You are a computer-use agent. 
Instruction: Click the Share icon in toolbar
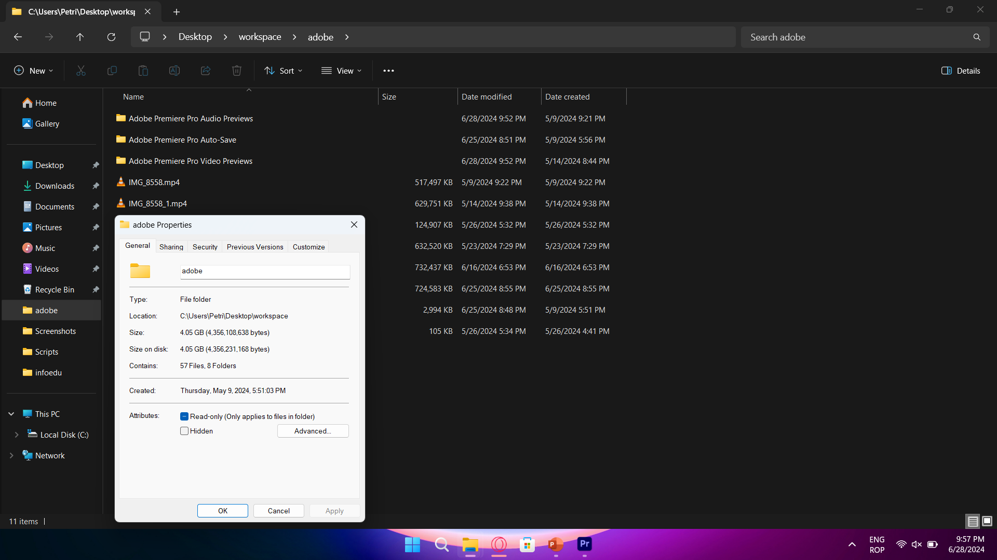(x=206, y=71)
